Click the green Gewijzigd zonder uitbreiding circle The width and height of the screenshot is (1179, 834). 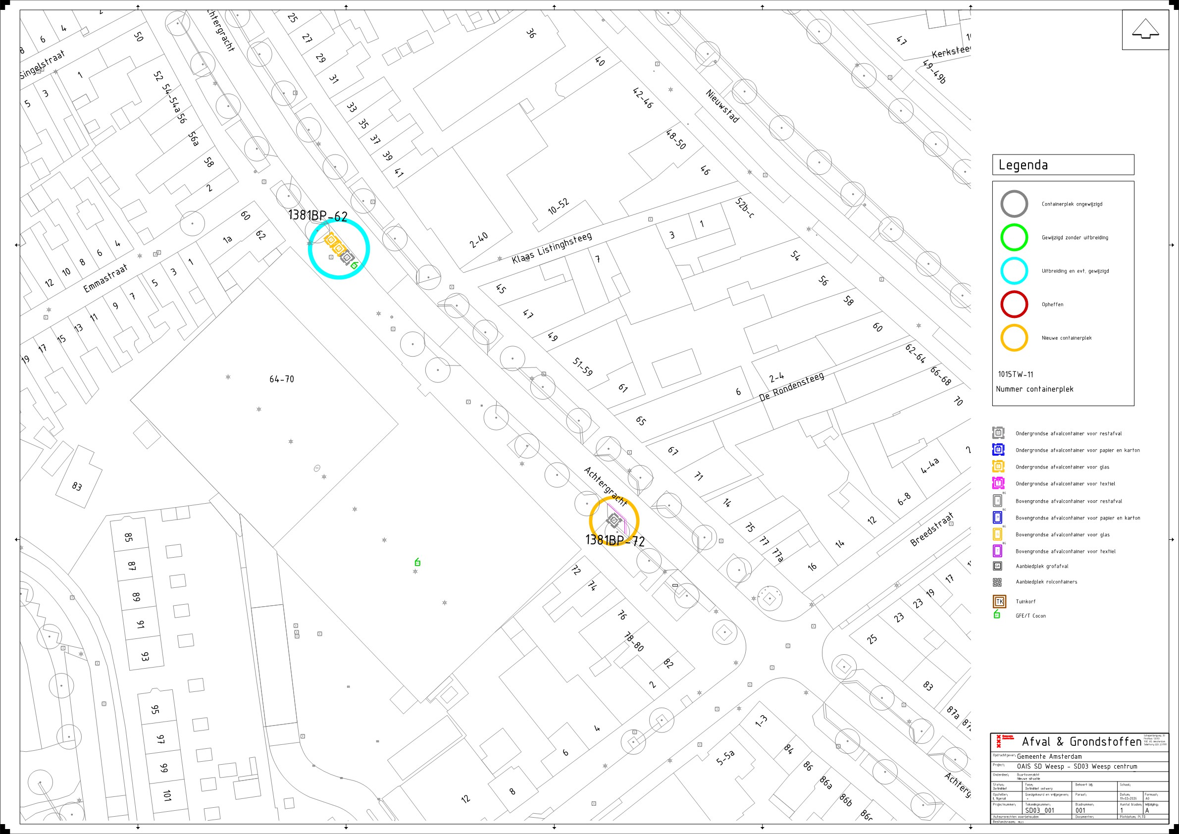pyautogui.click(x=1014, y=237)
